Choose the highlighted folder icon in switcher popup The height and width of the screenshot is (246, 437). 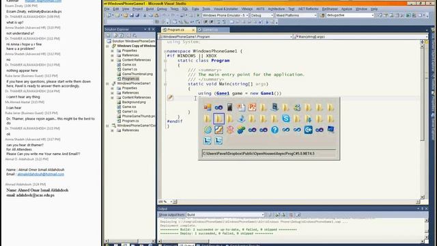click(218, 118)
